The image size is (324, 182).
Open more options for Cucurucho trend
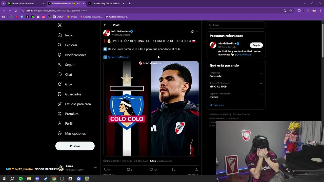[261, 73]
